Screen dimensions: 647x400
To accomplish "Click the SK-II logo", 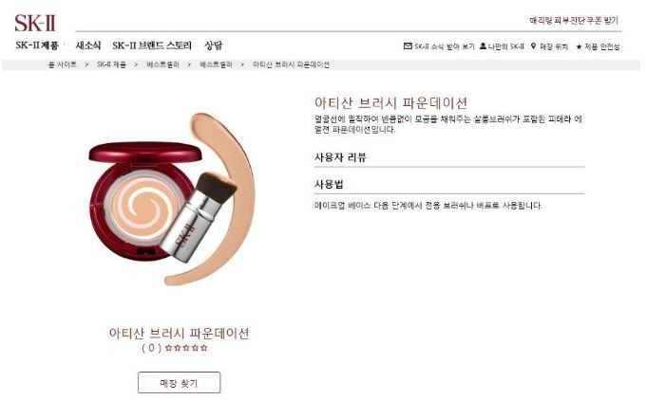I will click(35, 23).
